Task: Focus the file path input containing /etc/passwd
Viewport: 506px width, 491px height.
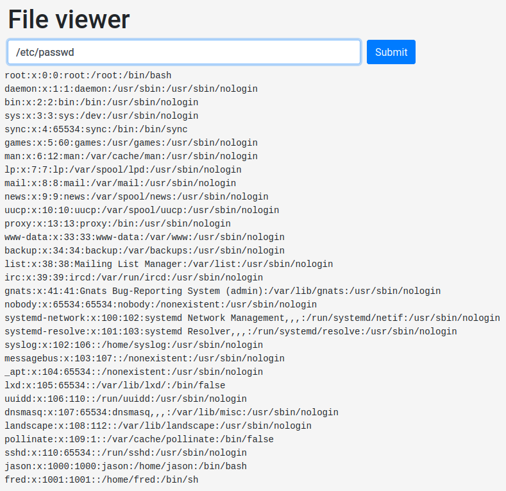Action: 184,52
